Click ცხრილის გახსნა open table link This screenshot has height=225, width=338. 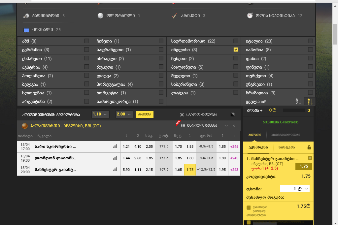coord(202,125)
